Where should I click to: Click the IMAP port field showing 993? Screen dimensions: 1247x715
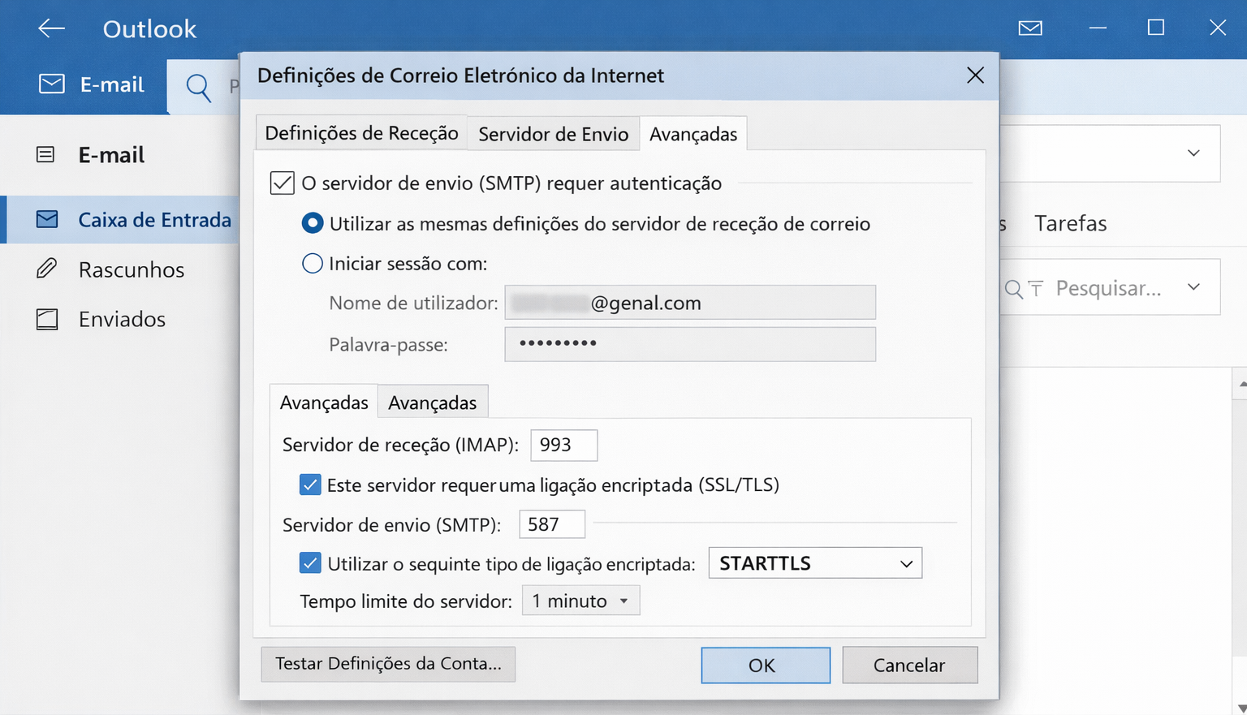(x=563, y=445)
